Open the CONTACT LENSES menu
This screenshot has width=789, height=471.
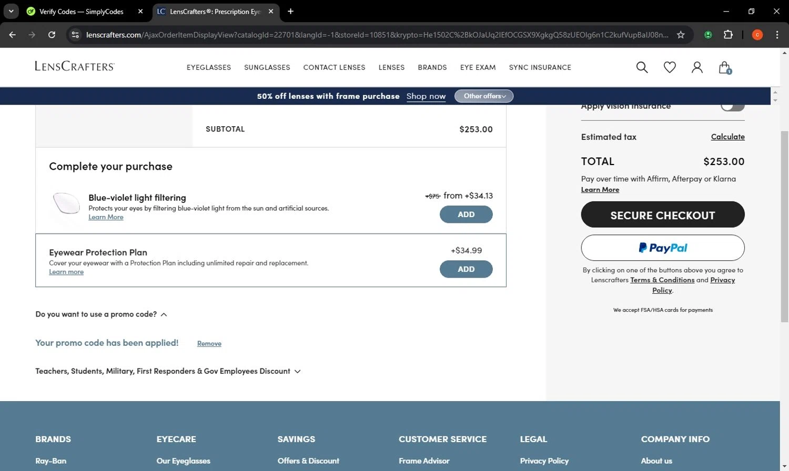[x=334, y=67]
